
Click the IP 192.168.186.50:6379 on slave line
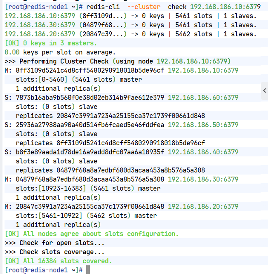[203, 125]
